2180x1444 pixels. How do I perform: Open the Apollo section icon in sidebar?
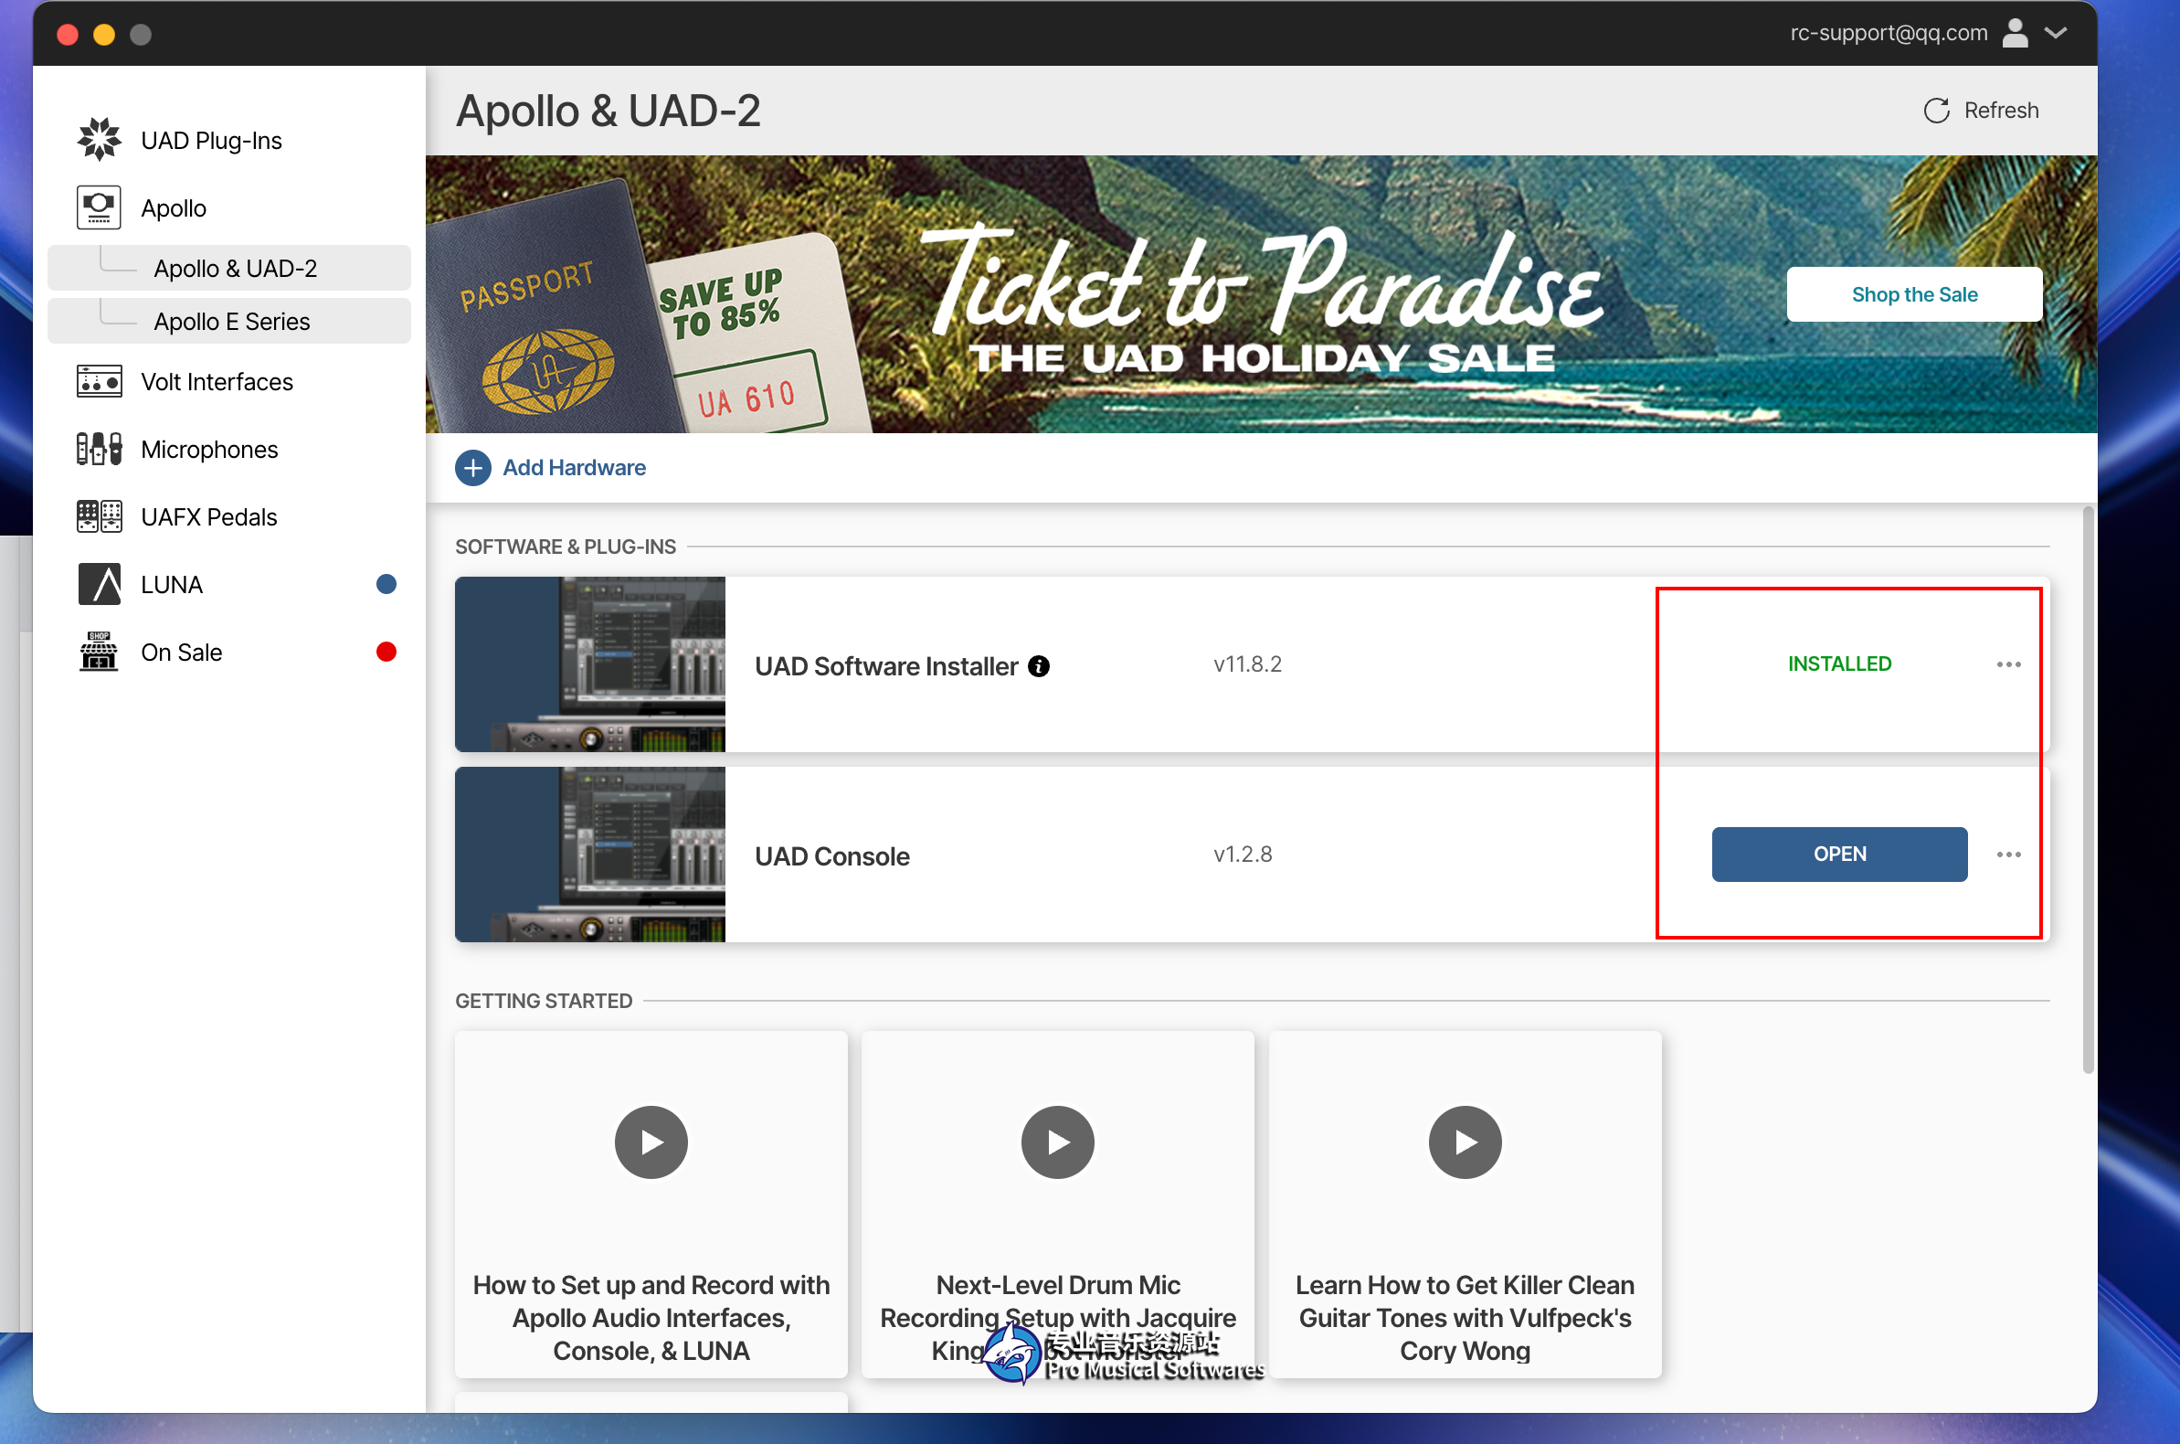click(99, 207)
